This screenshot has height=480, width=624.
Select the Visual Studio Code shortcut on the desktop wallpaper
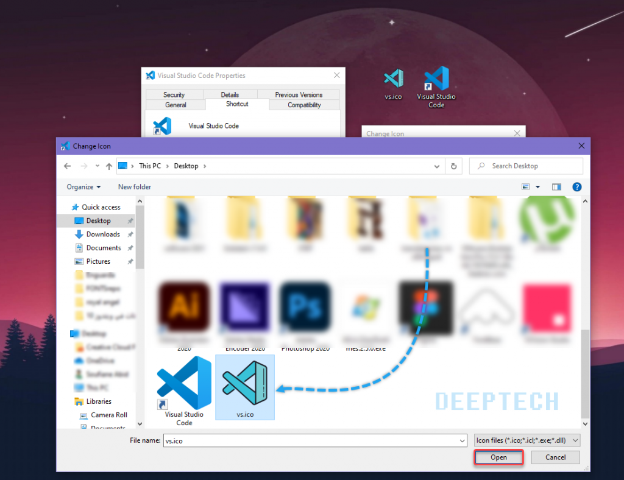click(x=436, y=87)
